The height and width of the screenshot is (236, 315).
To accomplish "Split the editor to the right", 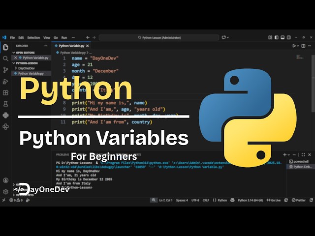I will click(x=303, y=46).
